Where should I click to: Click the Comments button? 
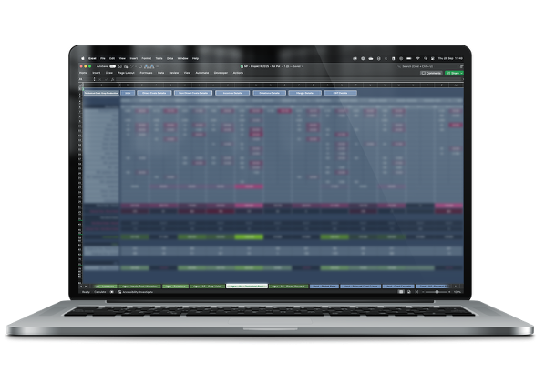click(x=431, y=73)
